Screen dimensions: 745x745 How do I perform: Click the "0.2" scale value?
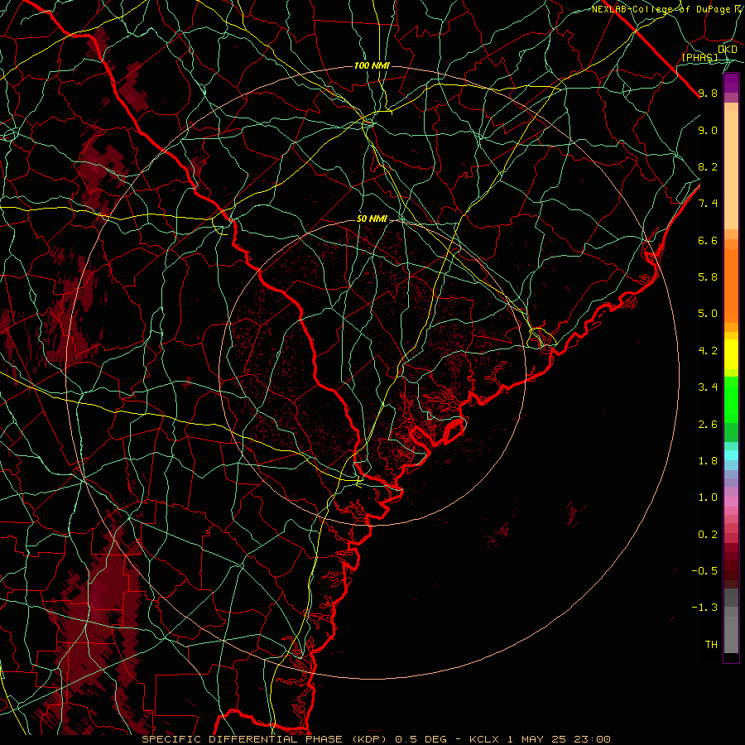[x=708, y=535]
